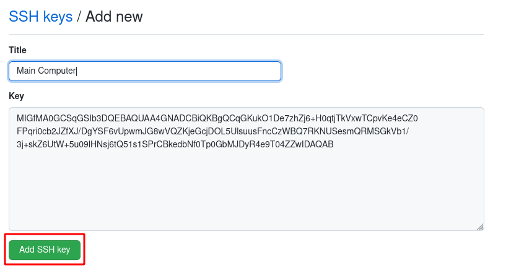Click the Title field label
511x278 pixels.
17,50
